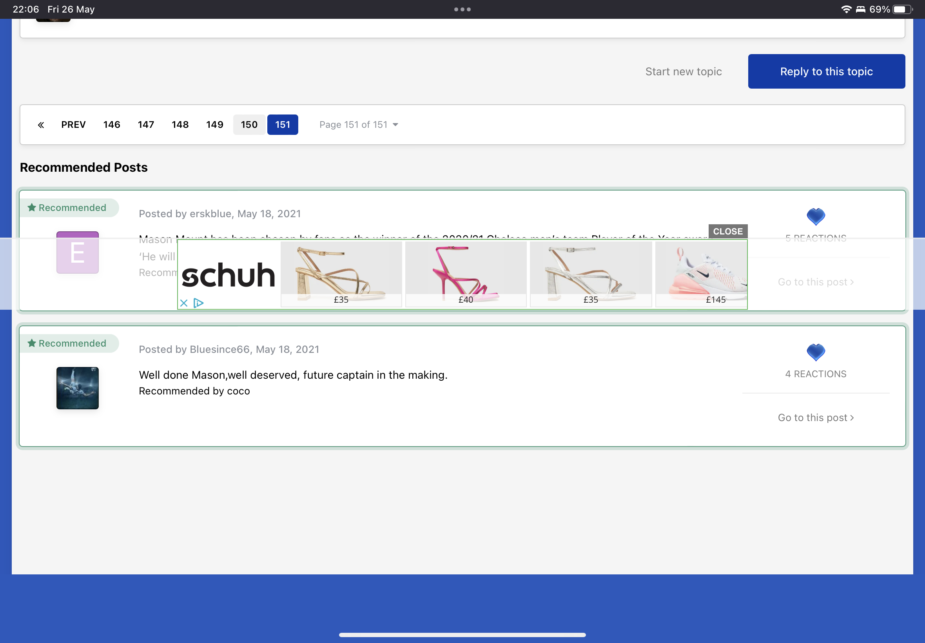Go to page 146
This screenshot has height=643, width=925.
click(x=112, y=125)
